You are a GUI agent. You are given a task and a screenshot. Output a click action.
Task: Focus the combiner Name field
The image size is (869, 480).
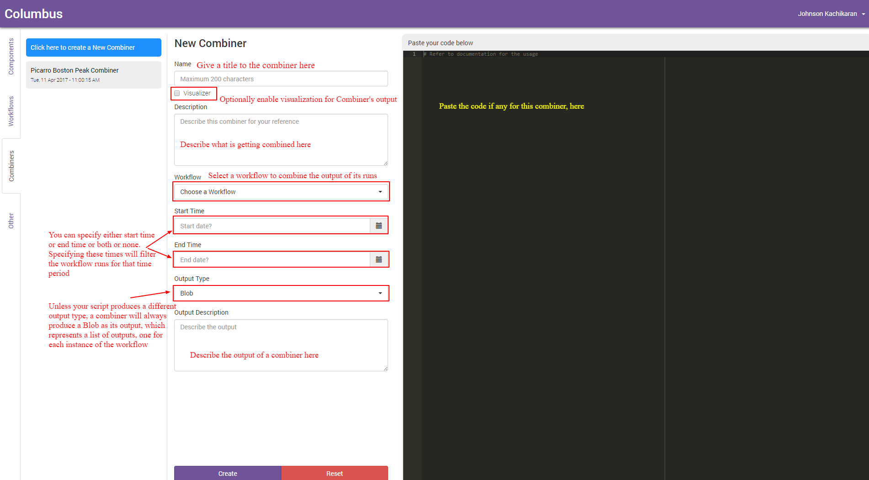(281, 79)
